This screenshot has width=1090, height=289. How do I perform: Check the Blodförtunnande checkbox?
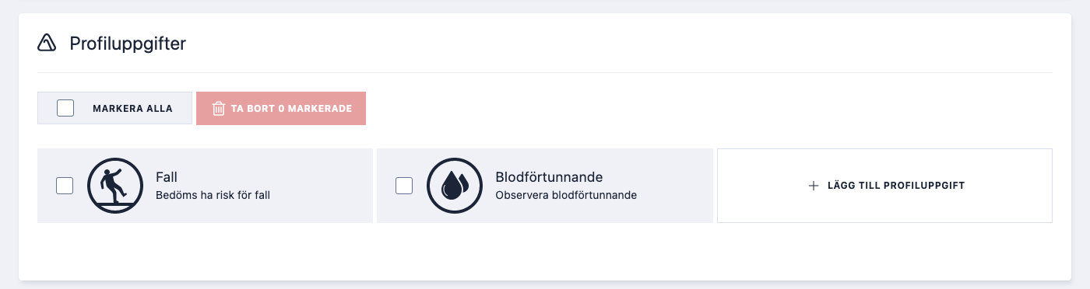click(x=404, y=186)
